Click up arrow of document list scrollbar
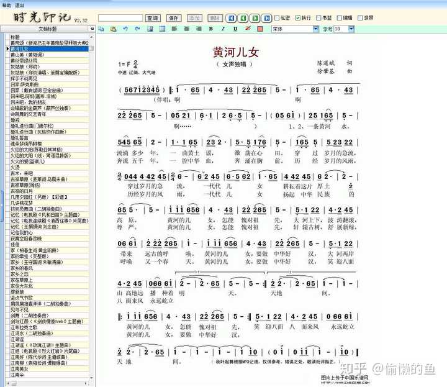 click(x=91, y=37)
